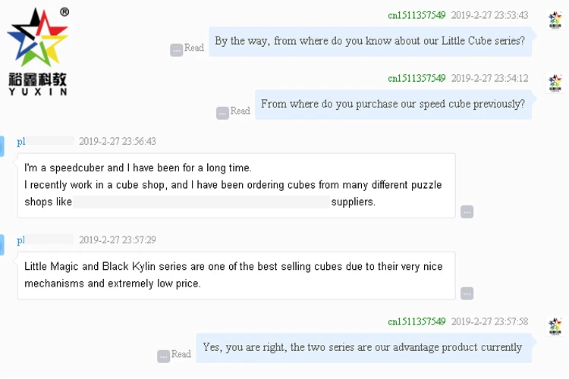Screen dimensions: 569x379
Task: Open ellipsis icon next to 'Yes, you are right' message
Action: pyautogui.click(x=163, y=356)
